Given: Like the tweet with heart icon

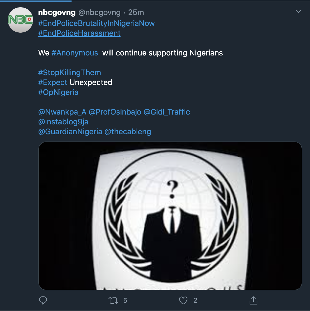Looking at the screenshot, I should click(x=183, y=300).
